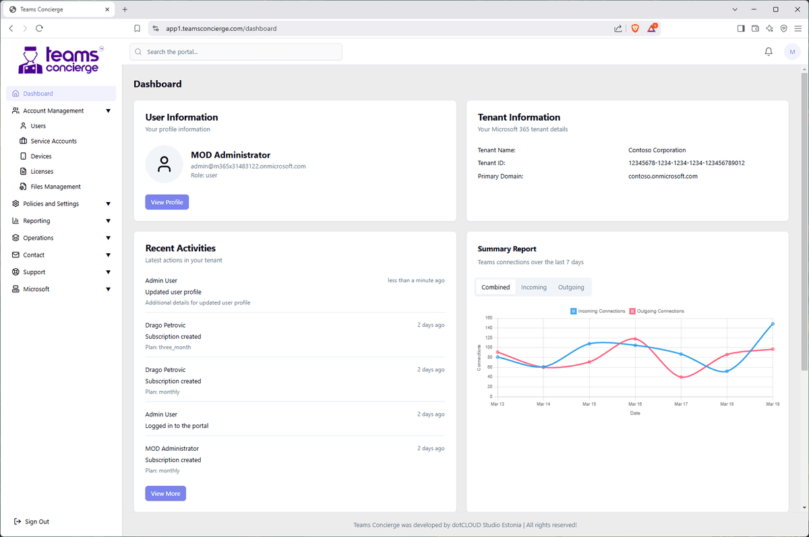
Task: Click the Teams Concierge logo
Action: pyautogui.click(x=59, y=59)
